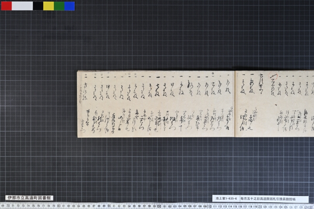314x209 pixels.
Task: Click the red circled mark on manuscript
Action: 273,76
